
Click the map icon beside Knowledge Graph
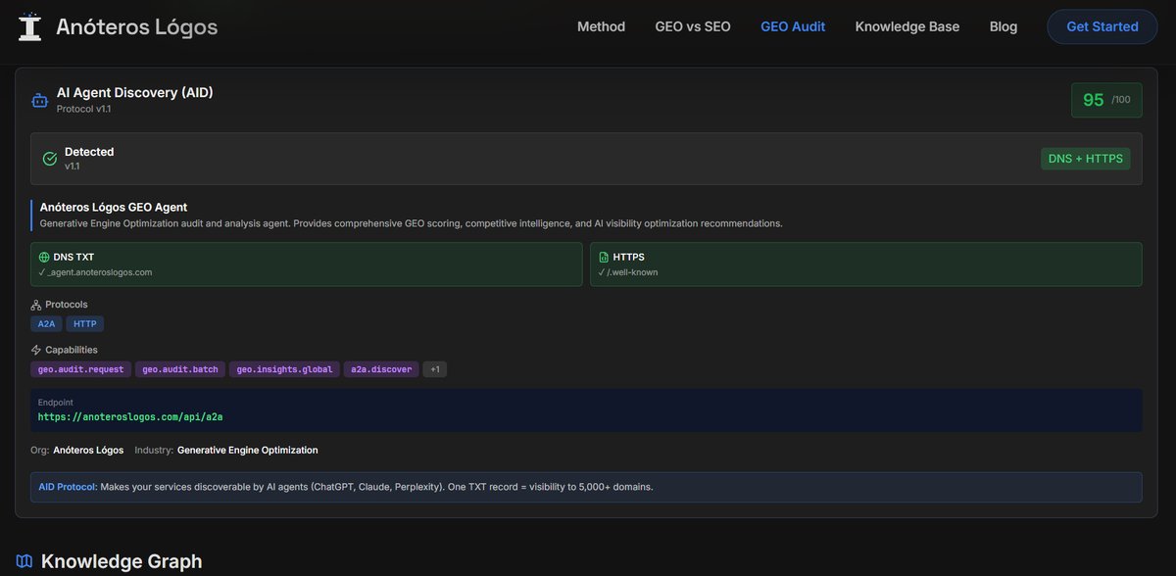click(x=24, y=561)
